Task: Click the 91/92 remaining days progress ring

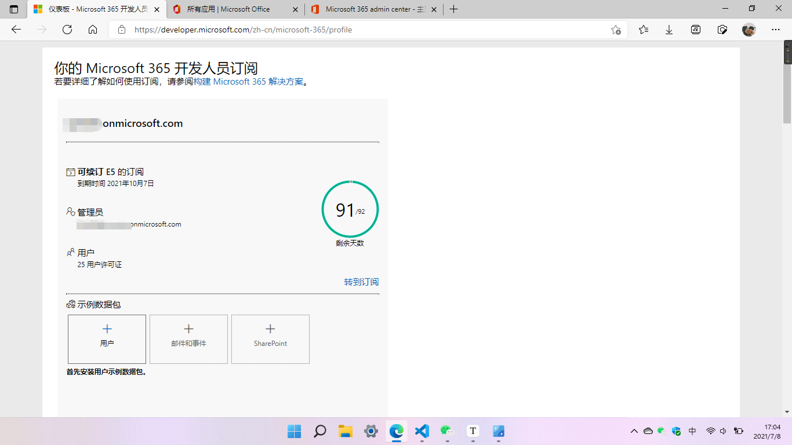Action: (x=350, y=209)
